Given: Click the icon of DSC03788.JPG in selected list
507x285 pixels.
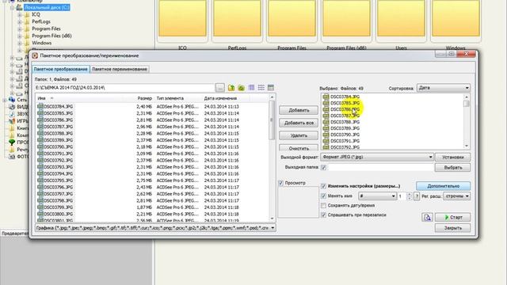Looking at the screenshot, I should coord(326,122).
